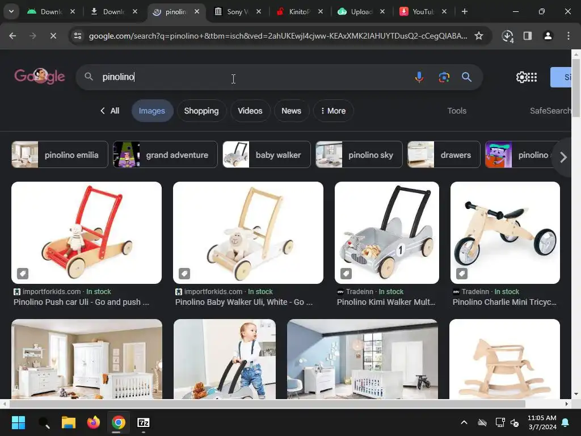This screenshot has width=581, height=436.
Task: Expand Chrome tab search dropdown
Action: pyautogui.click(x=11, y=11)
